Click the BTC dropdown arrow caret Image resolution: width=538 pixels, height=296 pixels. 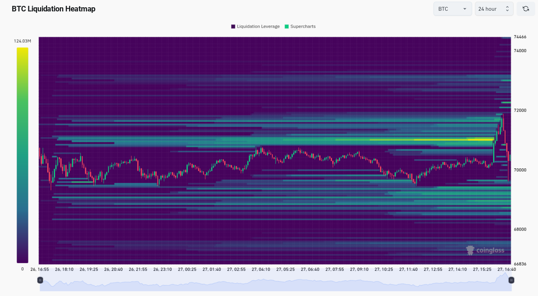click(x=465, y=9)
